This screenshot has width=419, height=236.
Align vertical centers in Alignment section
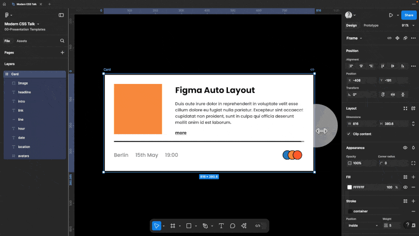click(x=392, y=66)
